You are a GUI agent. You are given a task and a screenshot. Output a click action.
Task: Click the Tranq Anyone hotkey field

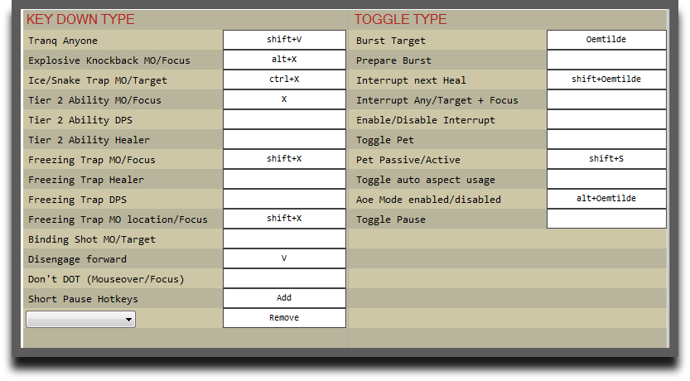coord(284,40)
